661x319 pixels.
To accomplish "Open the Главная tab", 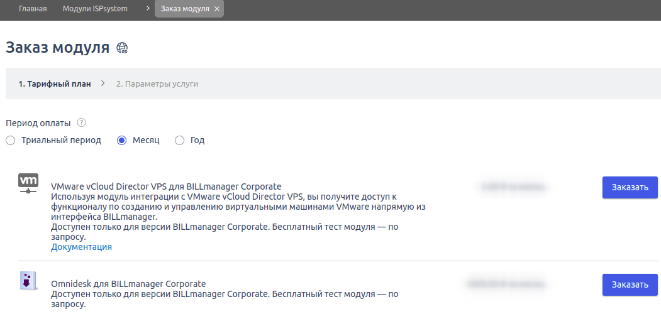I will point(33,8).
